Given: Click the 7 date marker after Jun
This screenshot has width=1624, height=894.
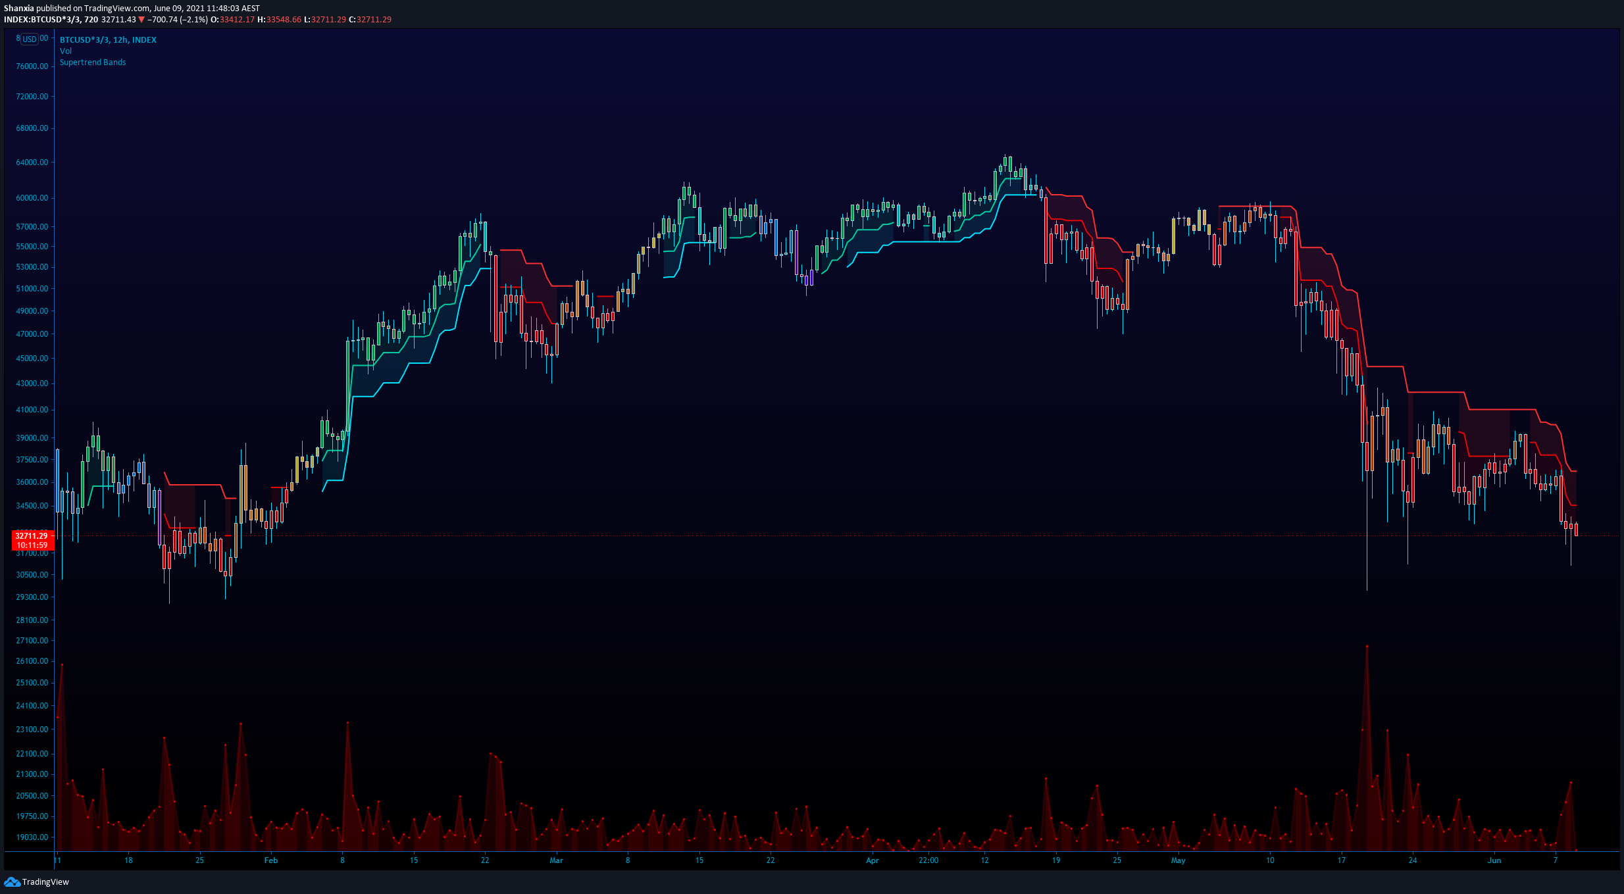Looking at the screenshot, I should tap(1556, 860).
